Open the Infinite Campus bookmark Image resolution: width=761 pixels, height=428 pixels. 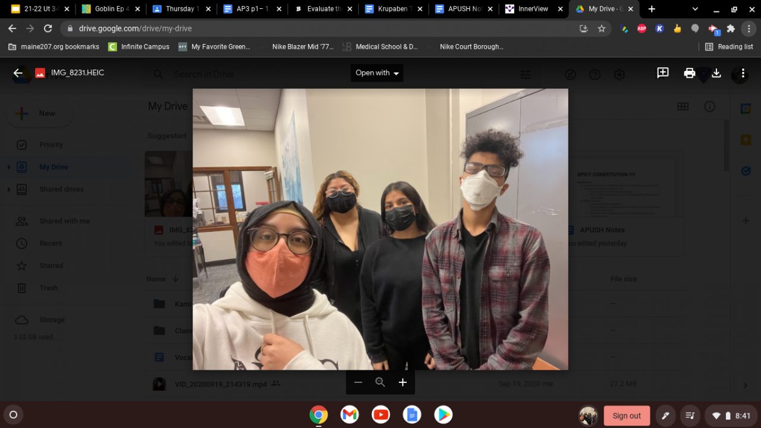pos(139,46)
